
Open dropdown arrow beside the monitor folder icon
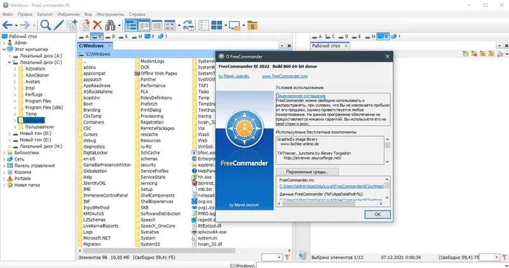(244, 25)
